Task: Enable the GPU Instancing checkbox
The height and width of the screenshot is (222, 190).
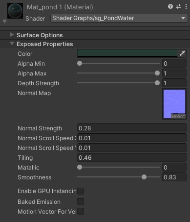Action: click(x=81, y=191)
